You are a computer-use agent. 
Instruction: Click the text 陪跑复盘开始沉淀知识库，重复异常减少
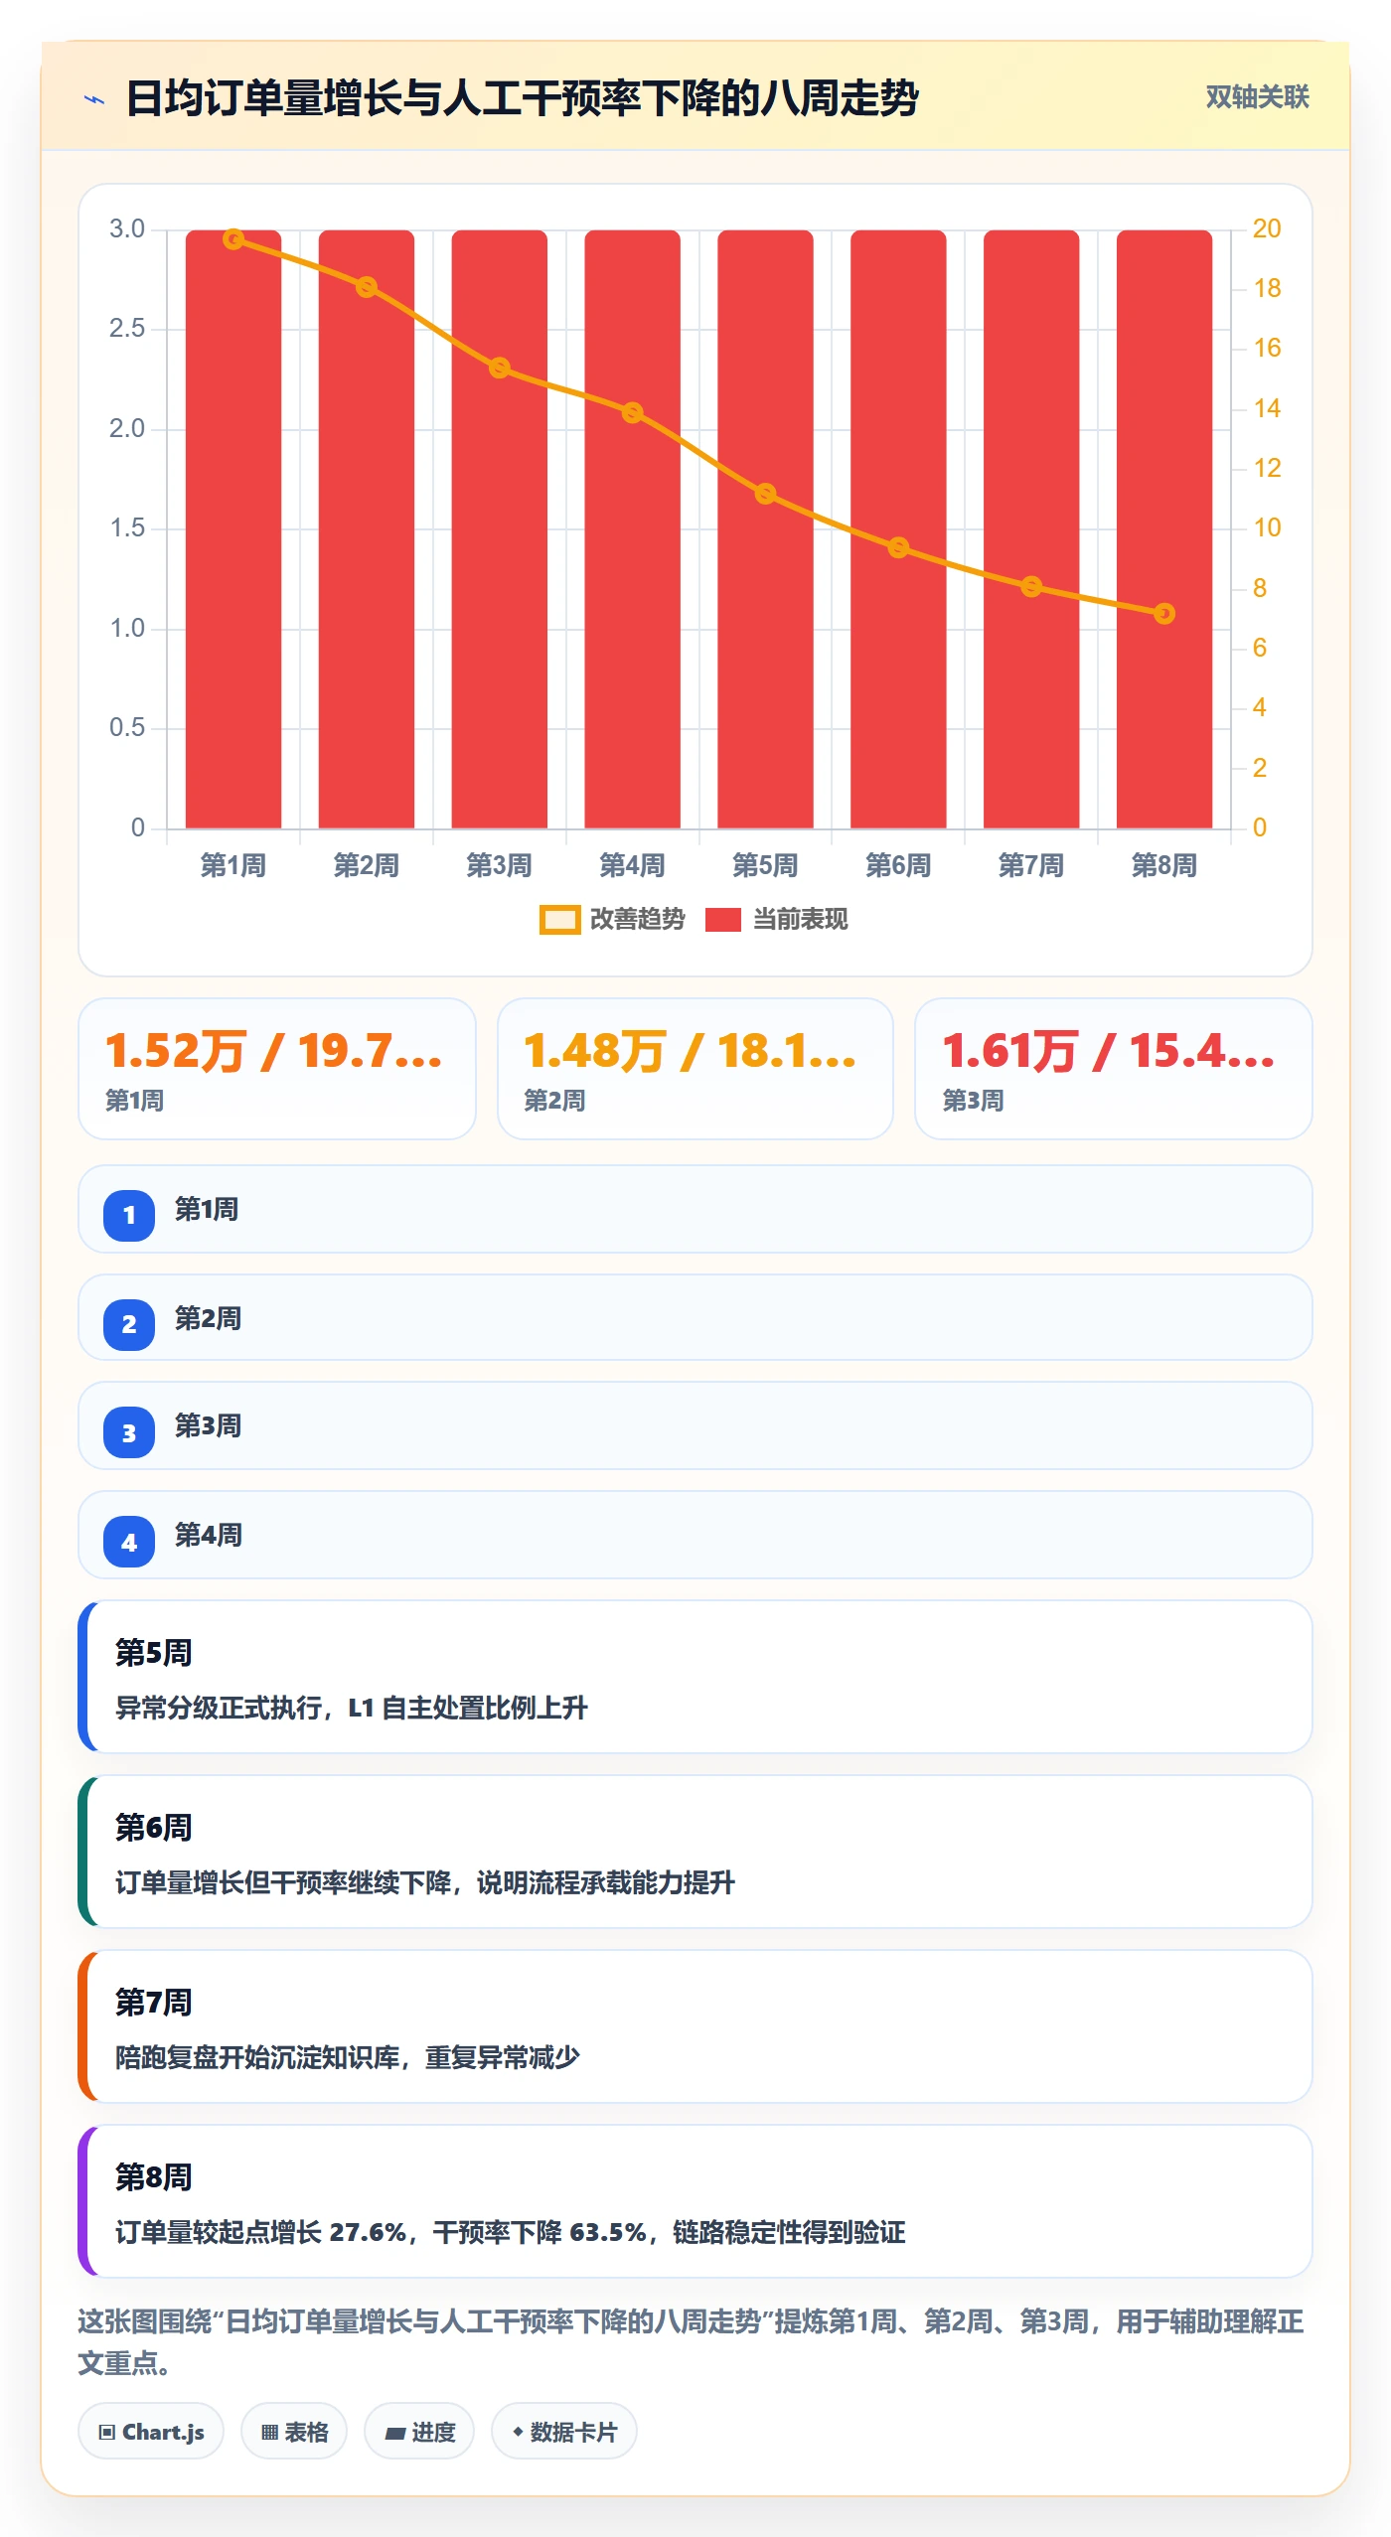(348, 2057)
